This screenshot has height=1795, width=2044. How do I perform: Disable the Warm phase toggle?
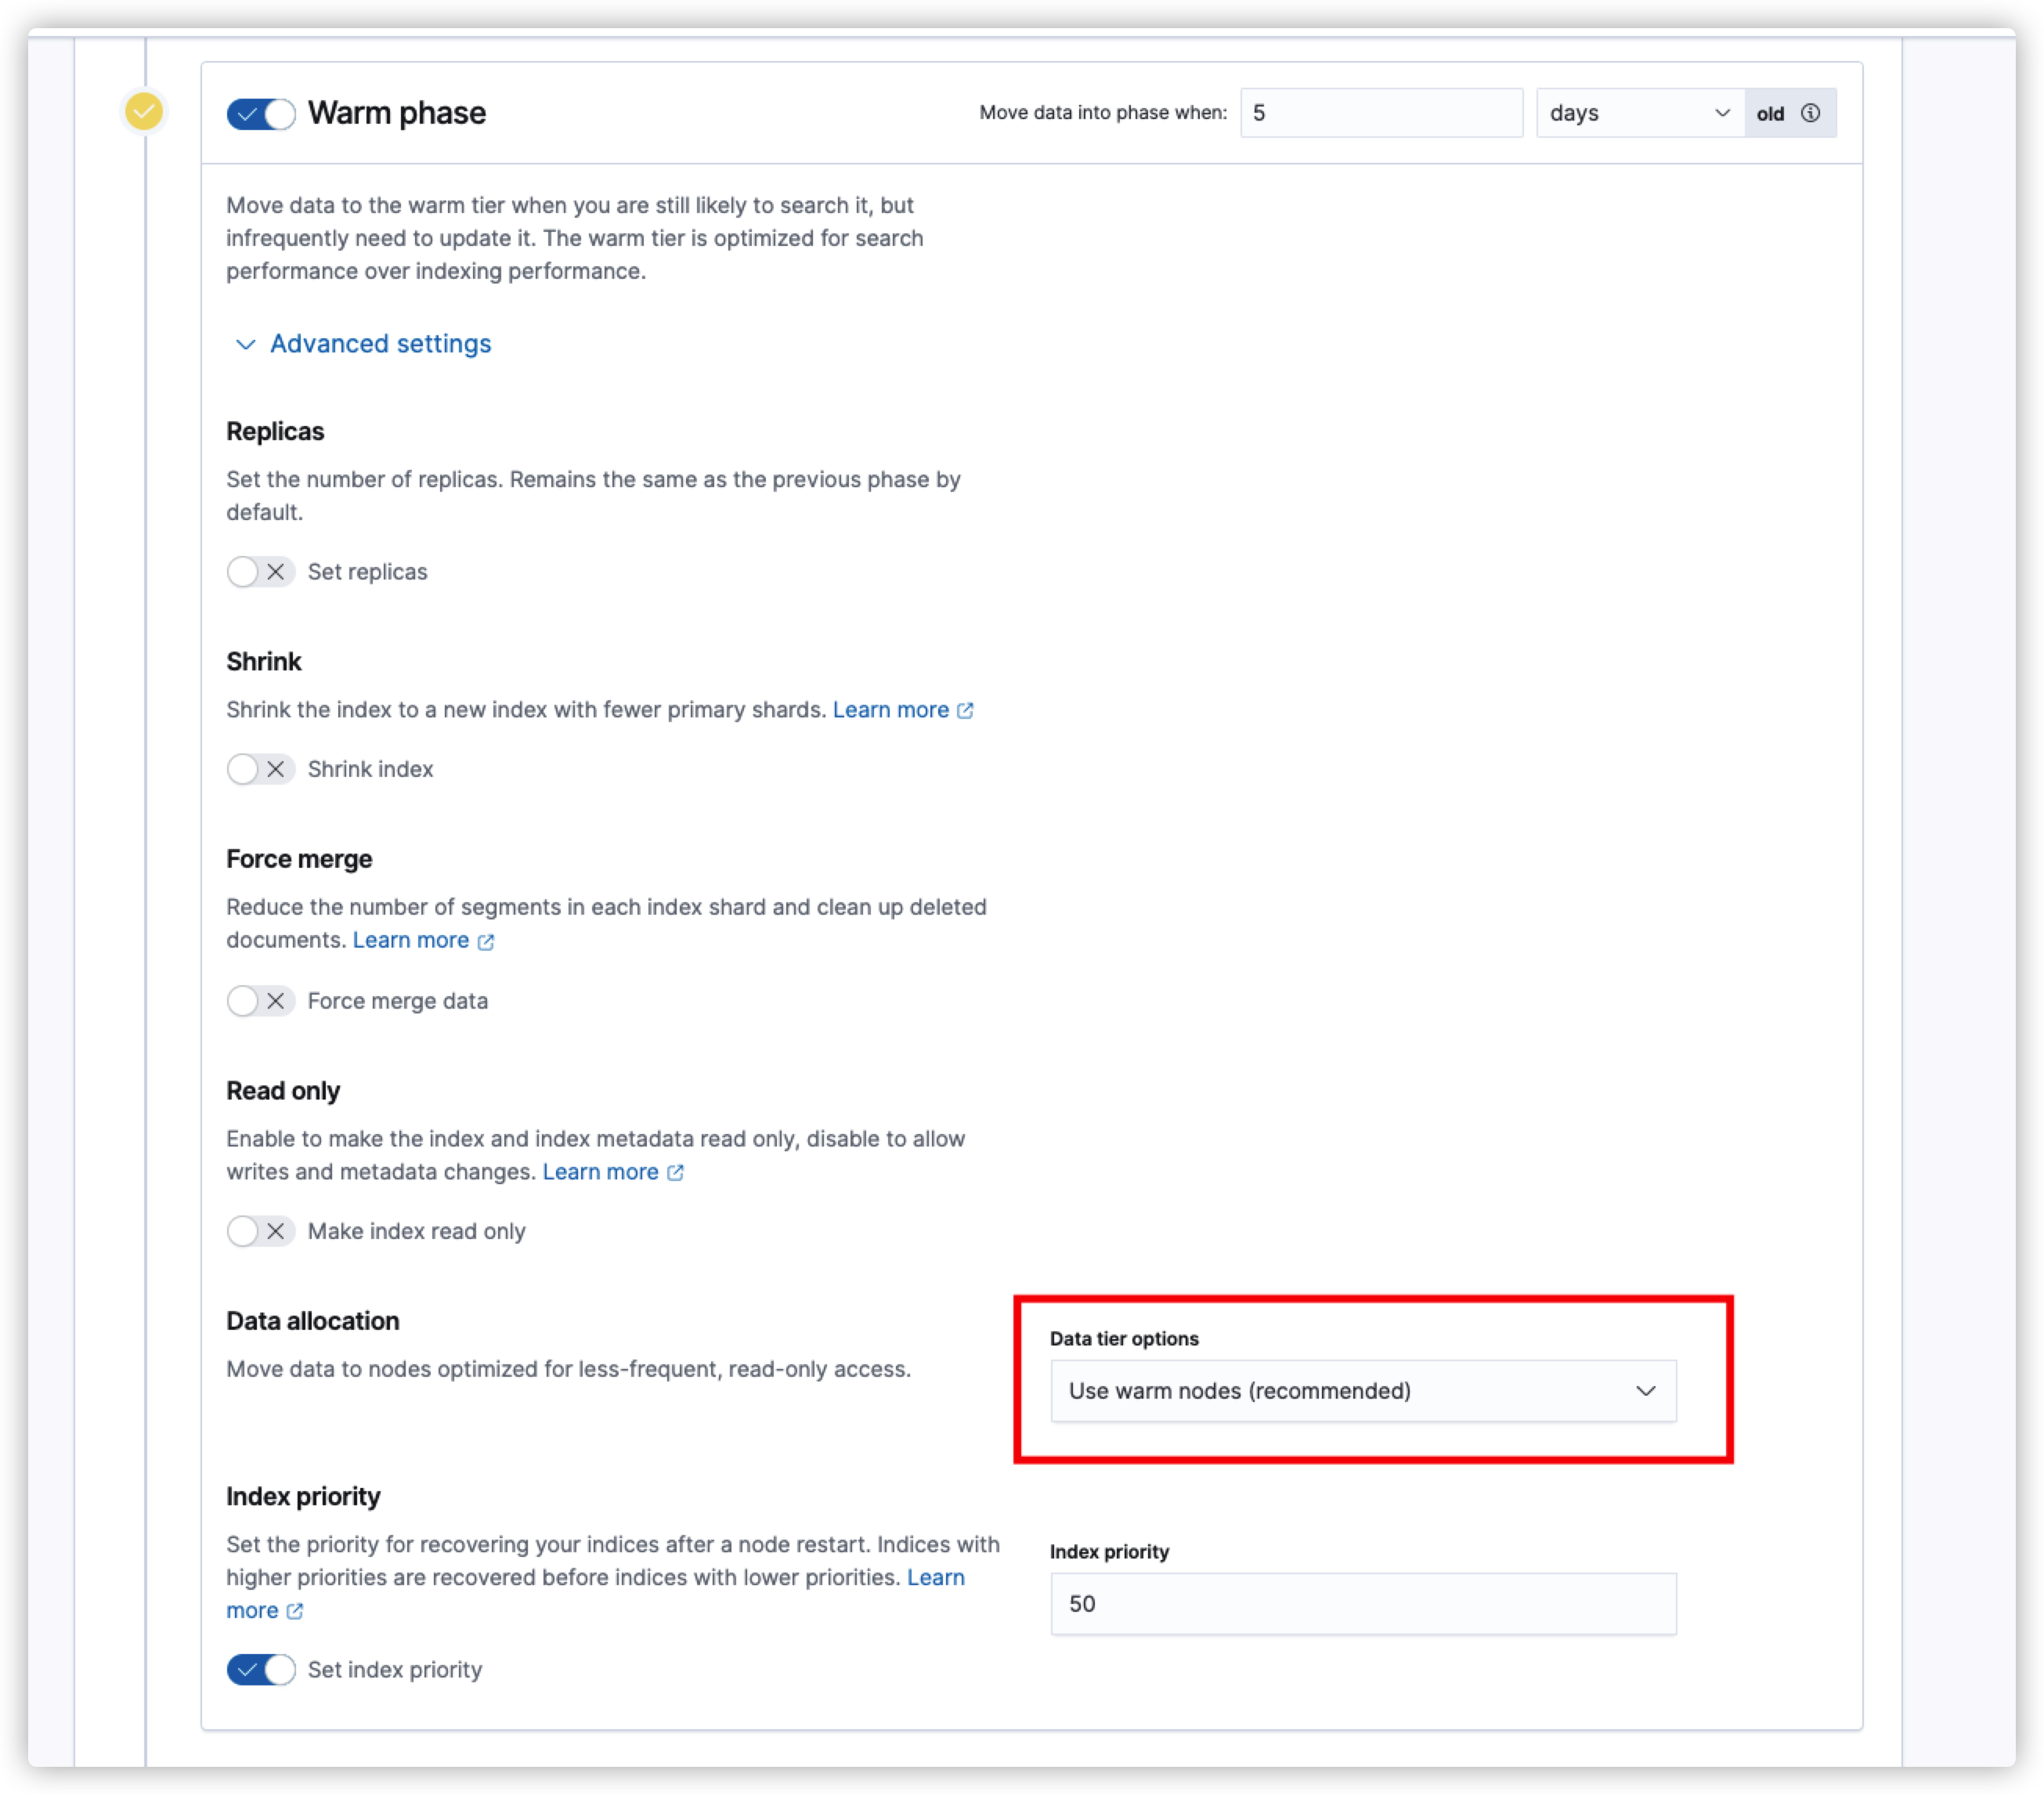click(261, 114)
